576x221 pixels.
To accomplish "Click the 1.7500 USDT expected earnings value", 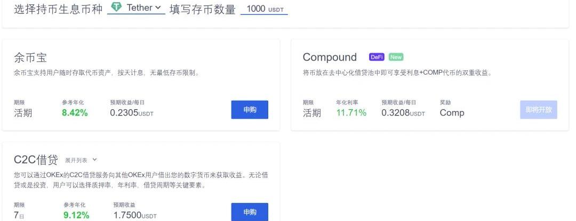I will (135, 215).
